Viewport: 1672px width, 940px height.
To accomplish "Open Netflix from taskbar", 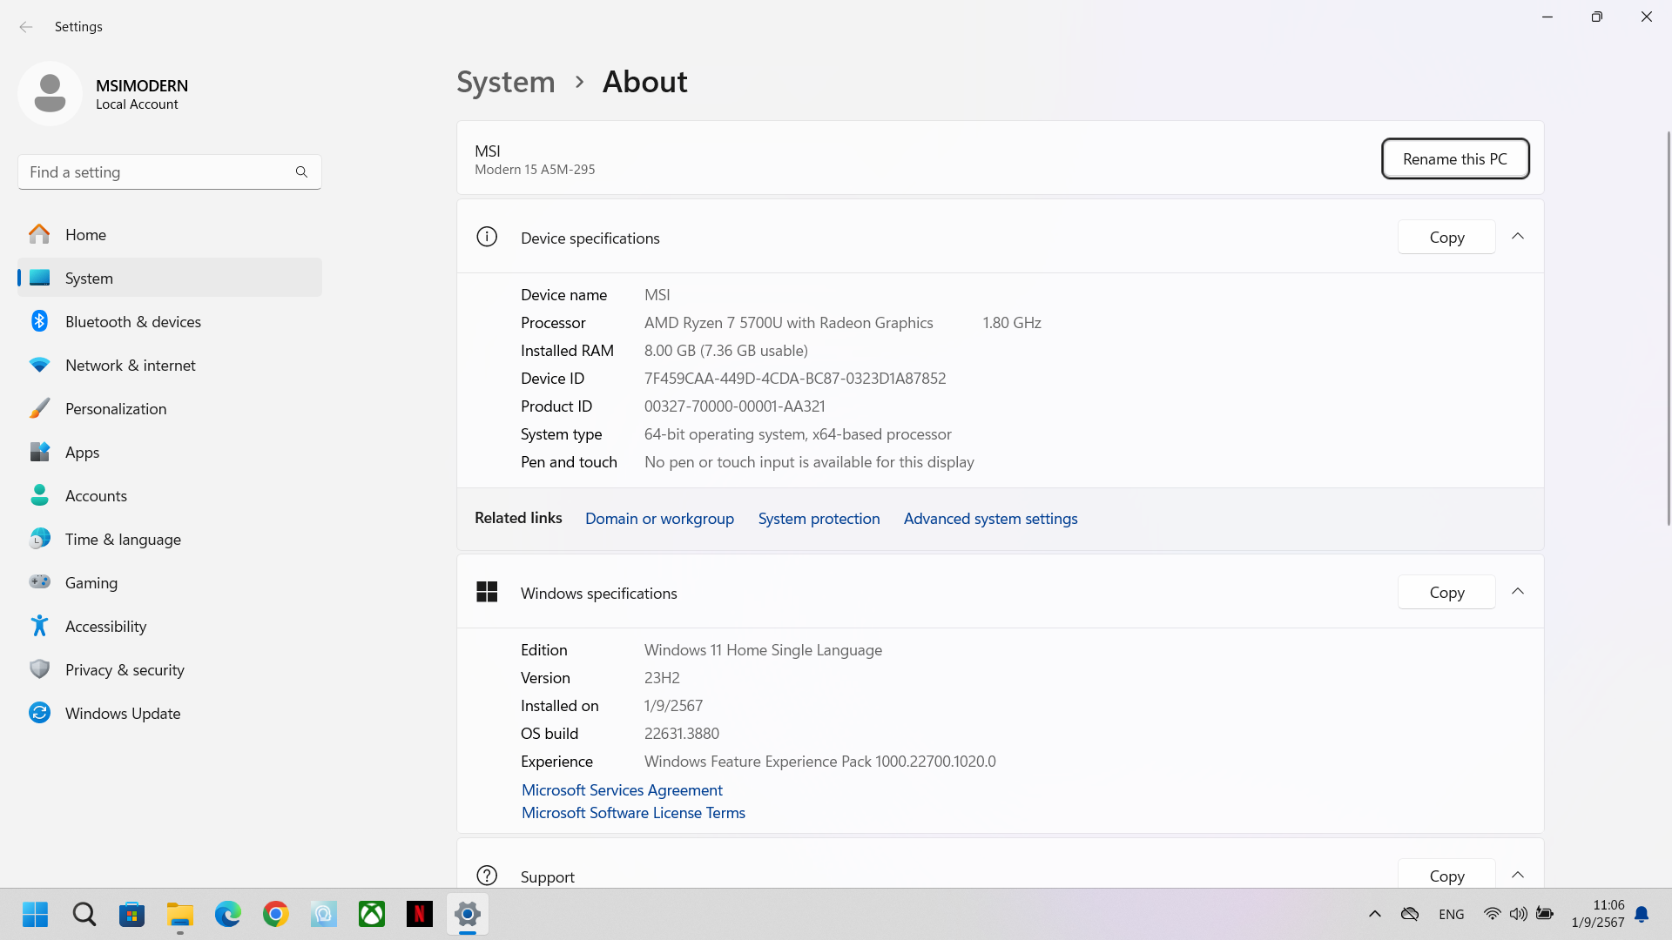I will [420, 914].
